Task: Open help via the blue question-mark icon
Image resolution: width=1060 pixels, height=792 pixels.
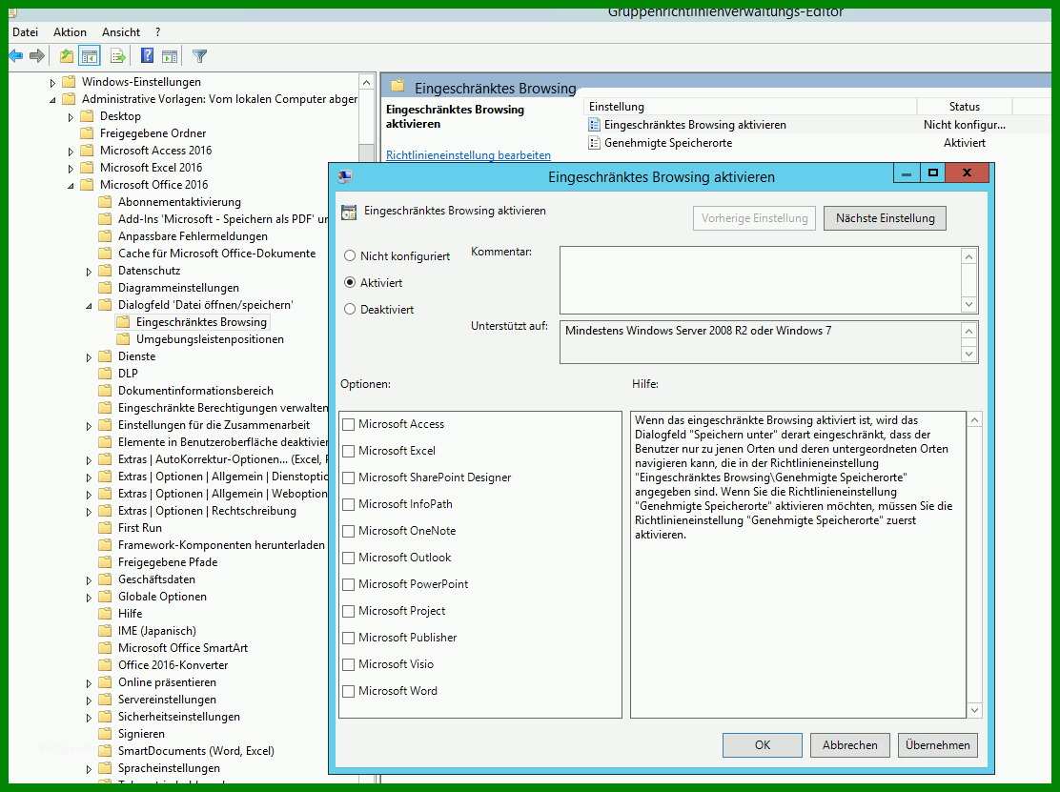Action: pos(147,56)
